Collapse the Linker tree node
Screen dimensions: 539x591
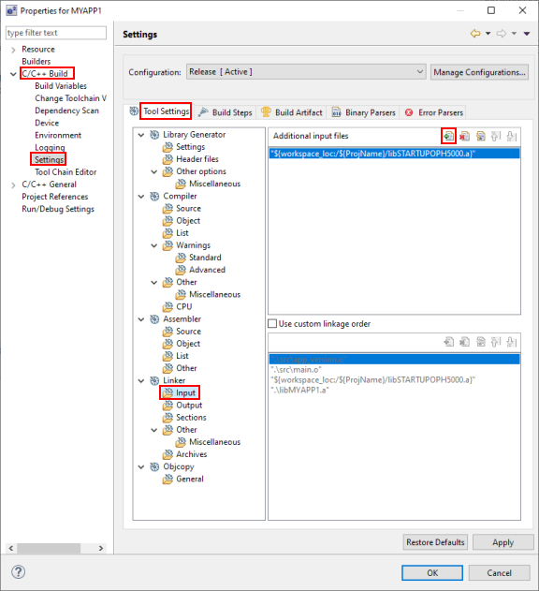click(x=141, y=380)
